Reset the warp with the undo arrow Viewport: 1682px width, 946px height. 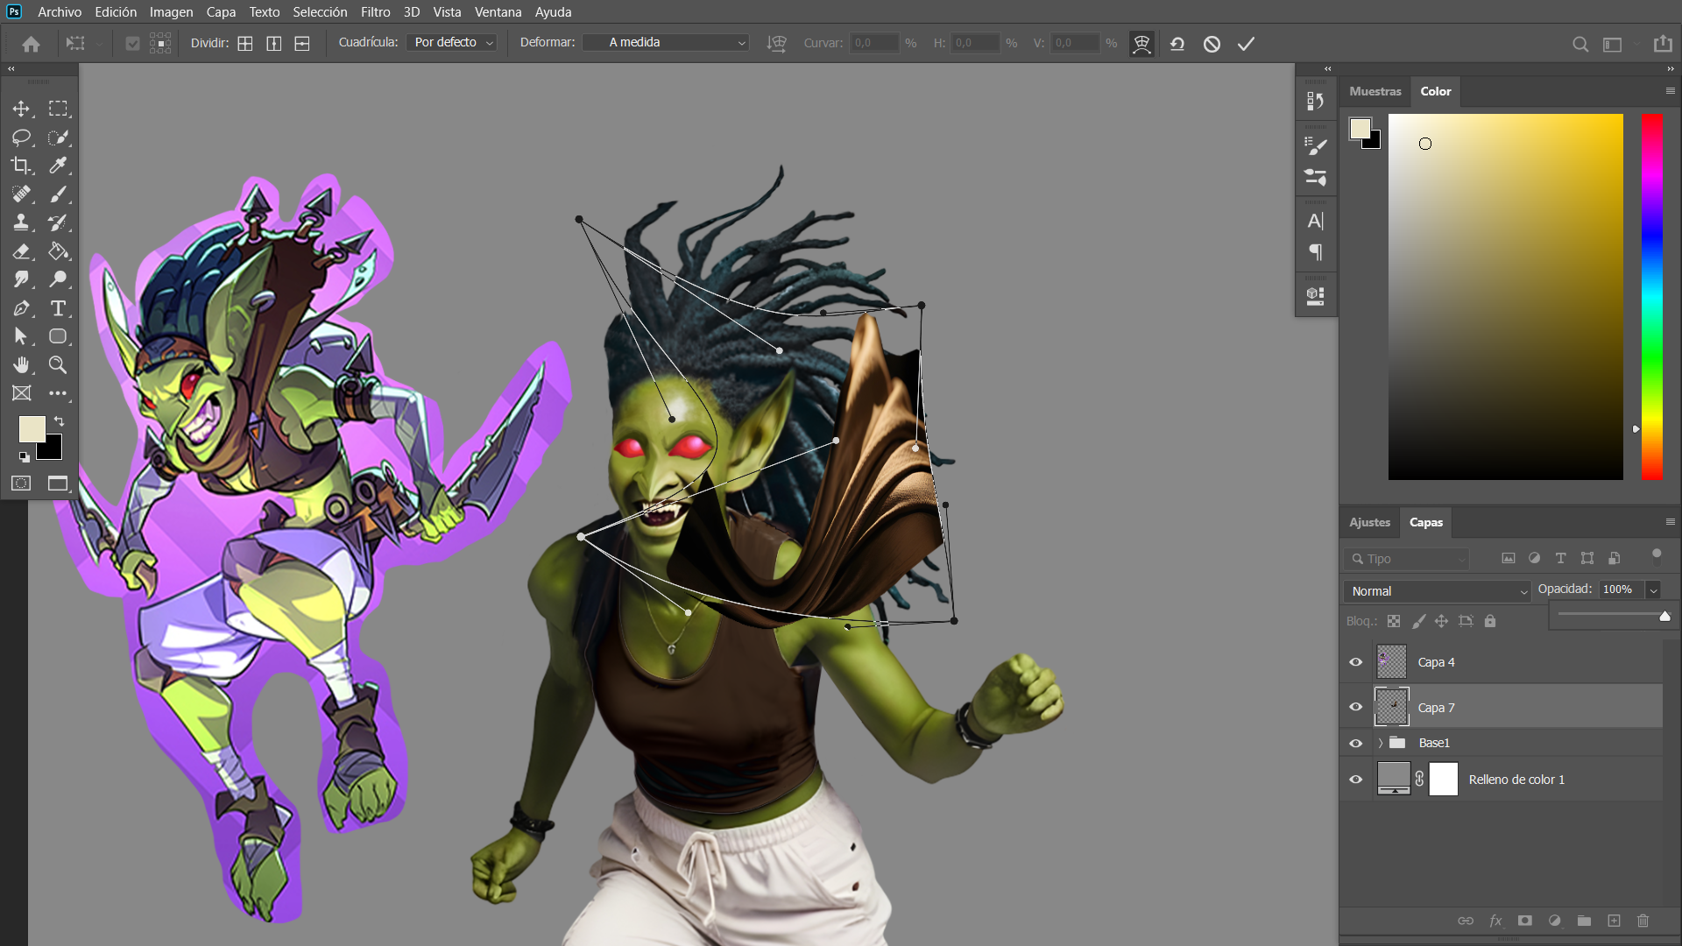1177,43
